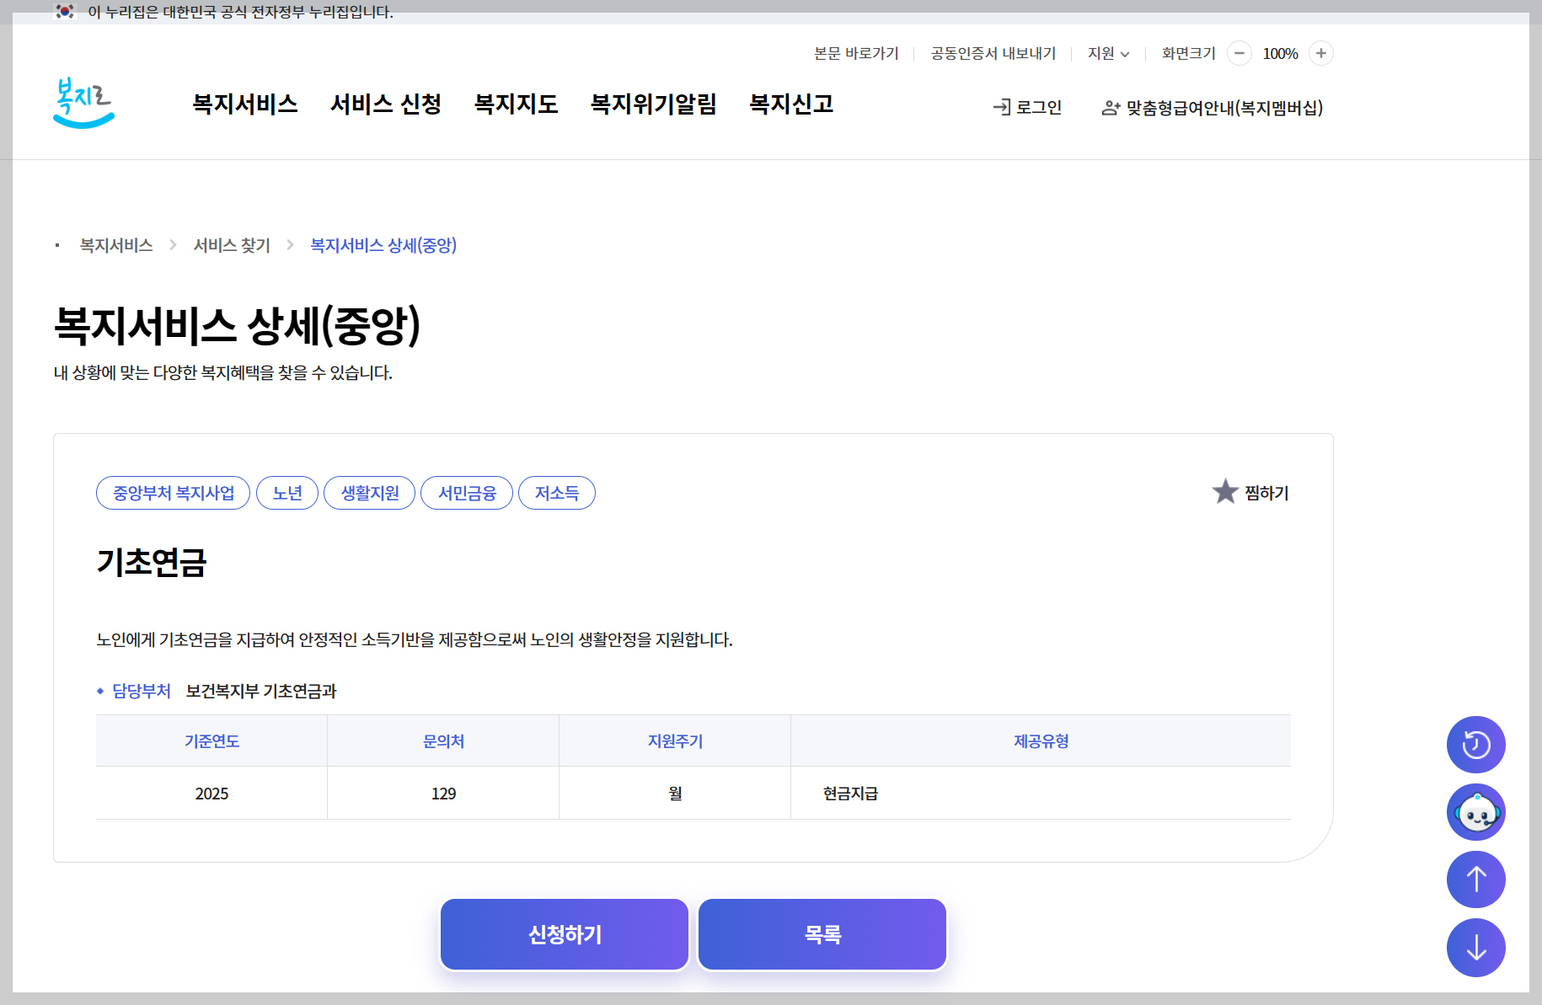Open 맞춤형급여안내(복지멤버십) via person icon
Screen dimensions: 1542x1005
[1110, 107]
